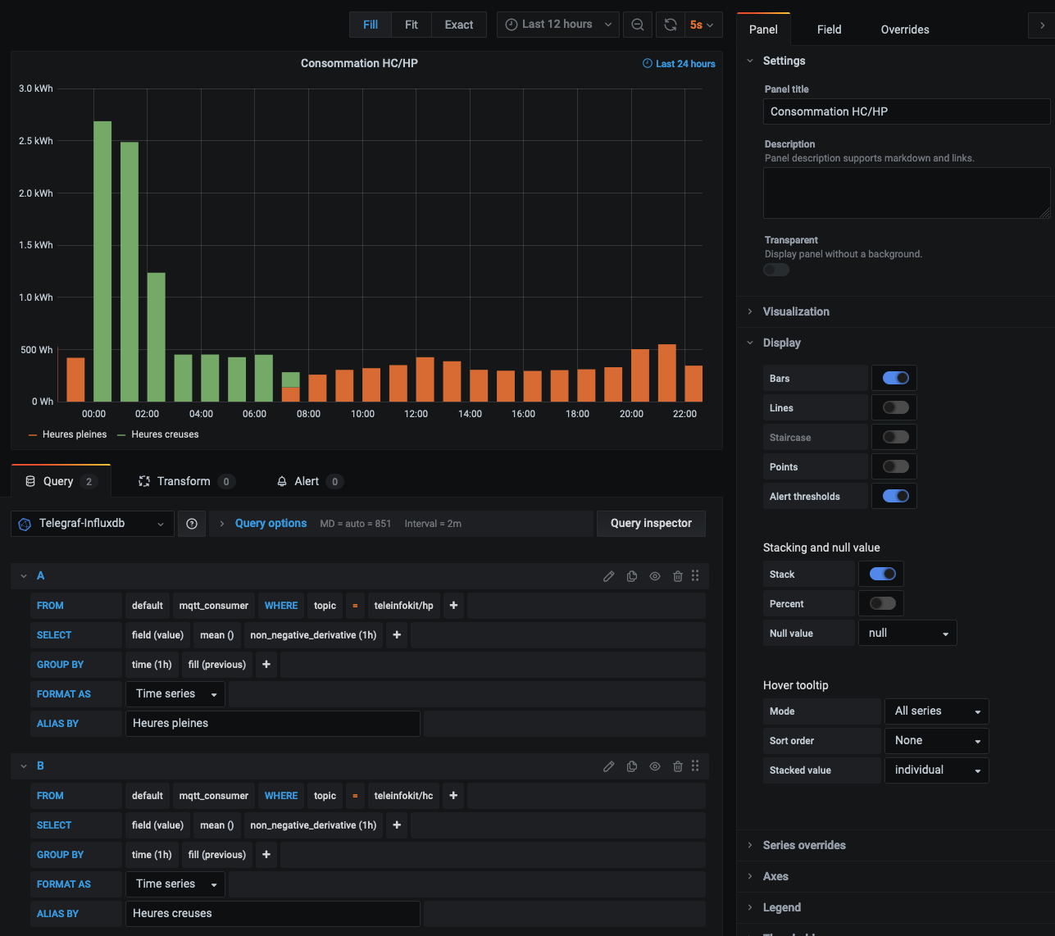Edit query A with the pencil icon
The height and width of the screenshot is (936, 1055).
click(609, 575)
